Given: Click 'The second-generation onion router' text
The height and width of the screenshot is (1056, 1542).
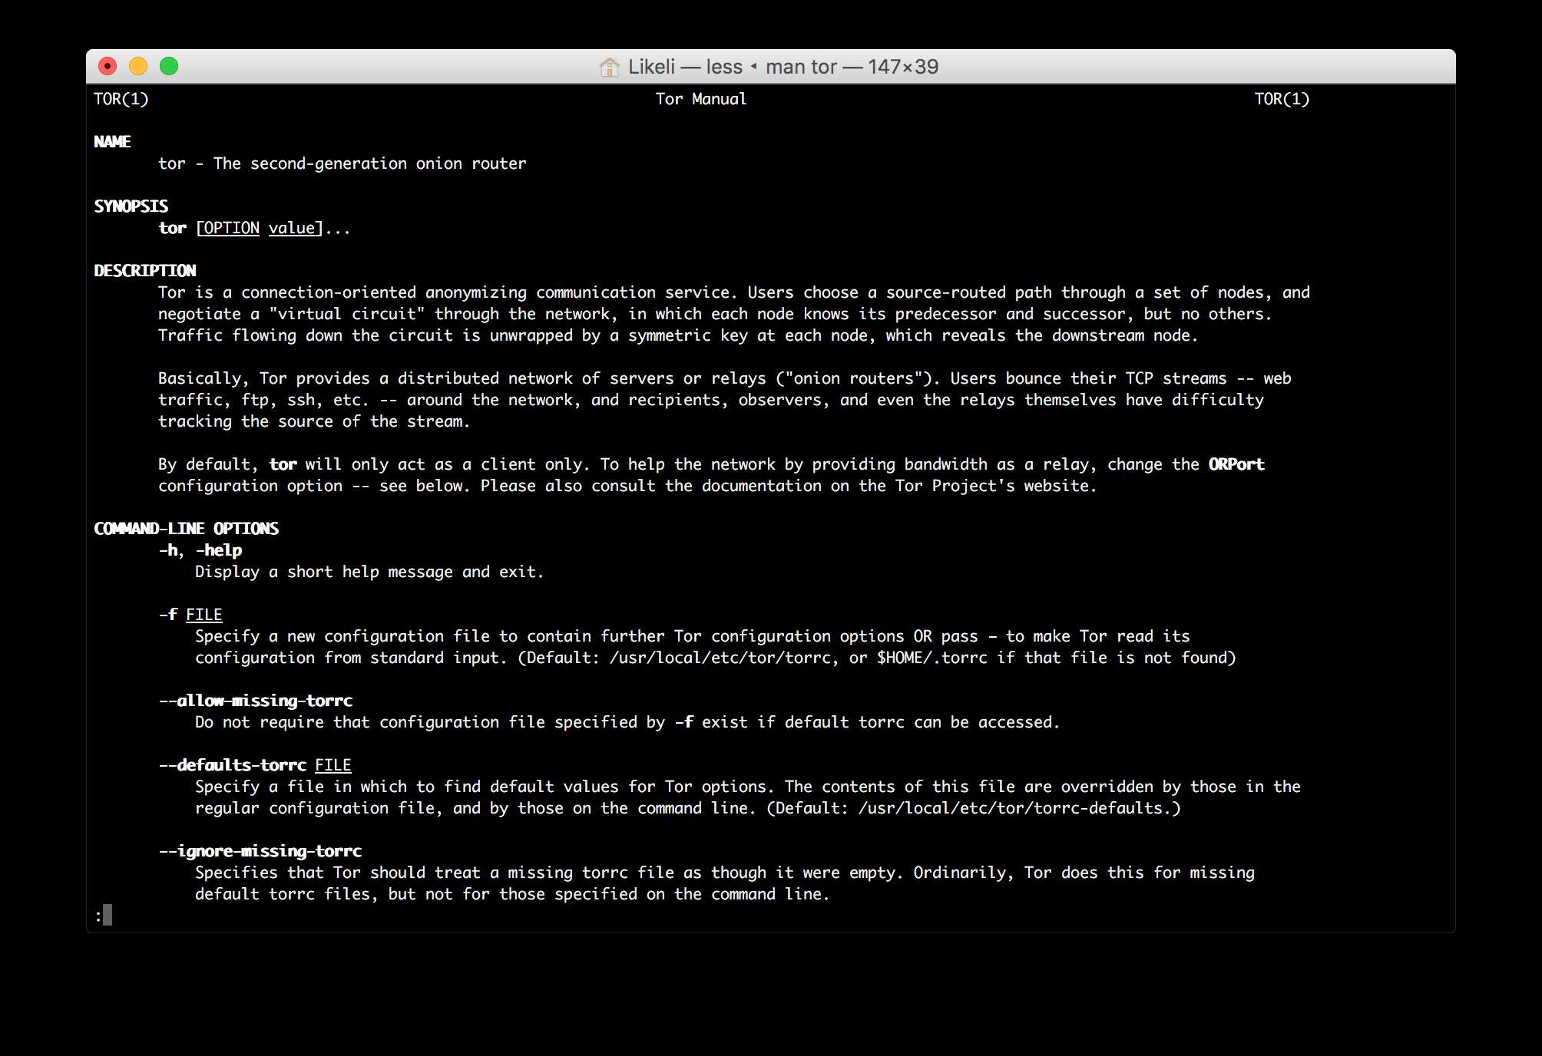Looking at the screenshot, I should point(370,163).
